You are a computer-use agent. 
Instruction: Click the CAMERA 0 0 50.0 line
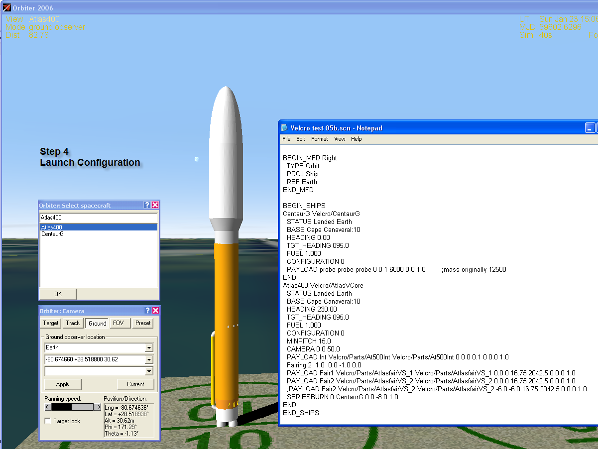point(313,349)
